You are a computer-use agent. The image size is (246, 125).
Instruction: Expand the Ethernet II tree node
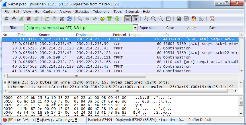5,87
